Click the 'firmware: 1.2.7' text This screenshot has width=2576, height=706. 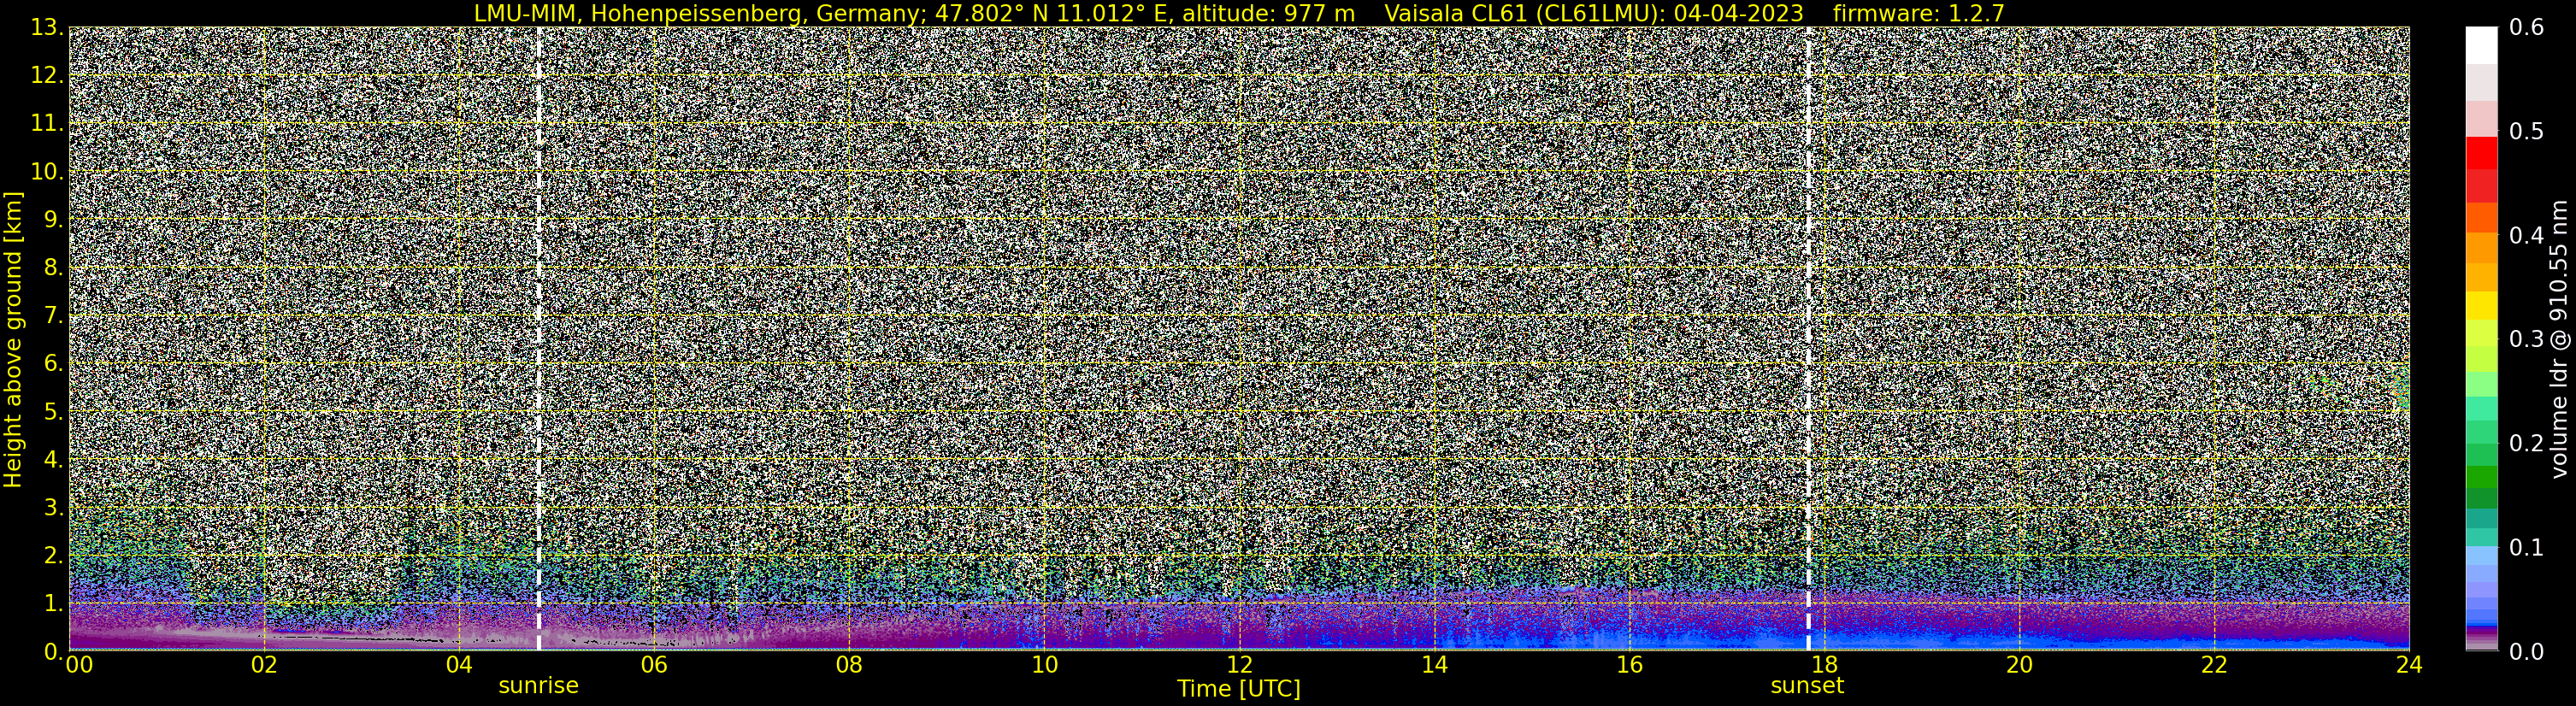[x=1919, y=13]
